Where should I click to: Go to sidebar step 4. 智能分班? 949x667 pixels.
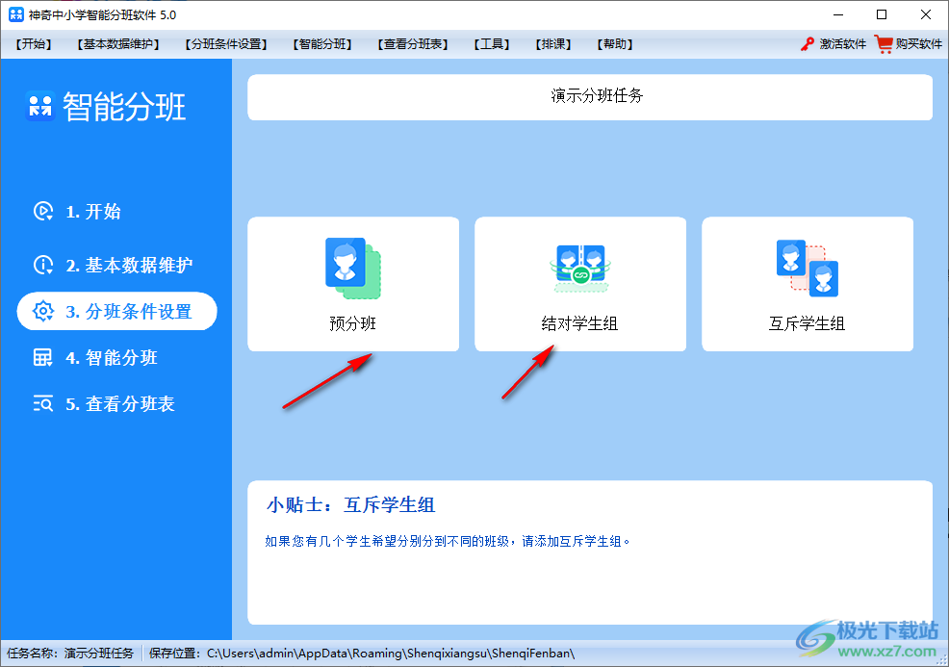pyautogui.click(x=112, y=358)
